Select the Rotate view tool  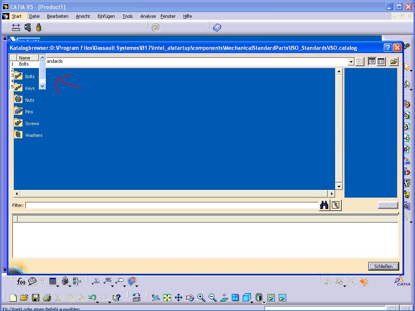point(190,298)
